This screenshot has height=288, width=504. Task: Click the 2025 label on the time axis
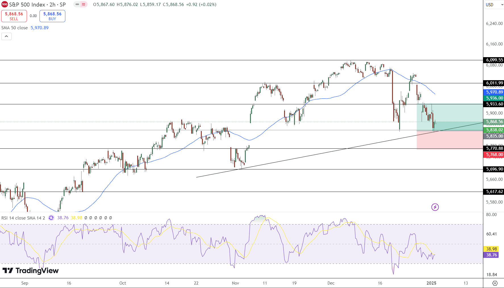coord(431,283)
